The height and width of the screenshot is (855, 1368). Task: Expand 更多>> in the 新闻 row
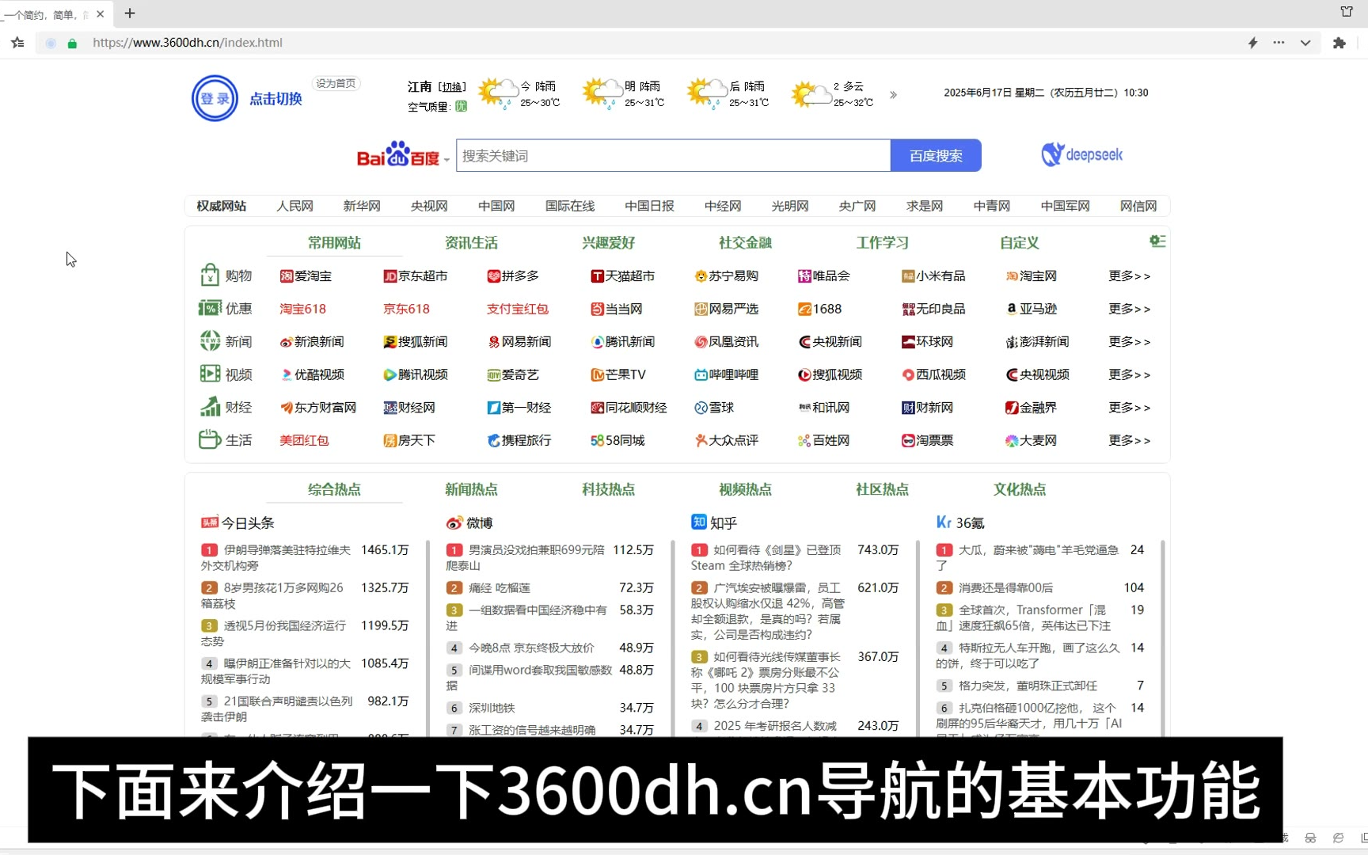tap(1130, 341)
